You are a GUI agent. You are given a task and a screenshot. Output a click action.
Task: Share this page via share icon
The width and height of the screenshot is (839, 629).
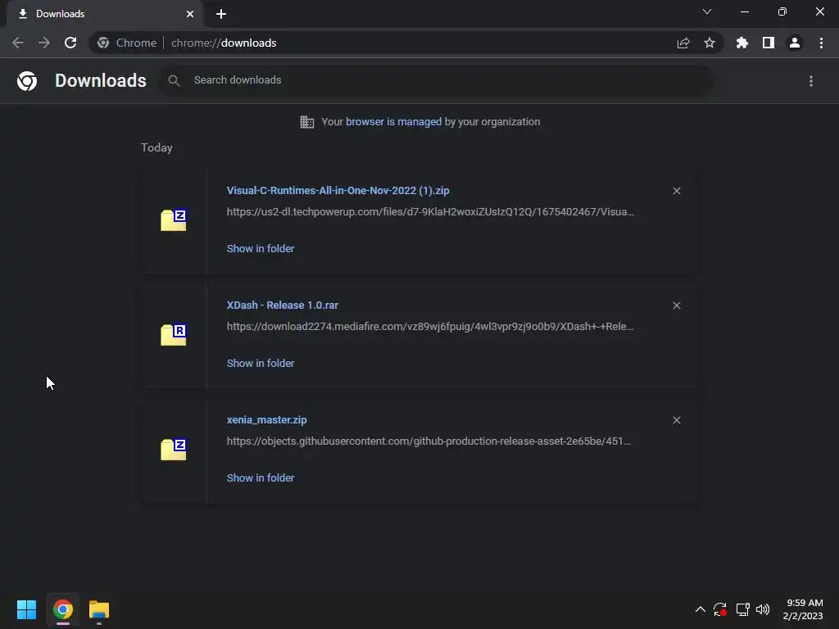tap(683, 43)
